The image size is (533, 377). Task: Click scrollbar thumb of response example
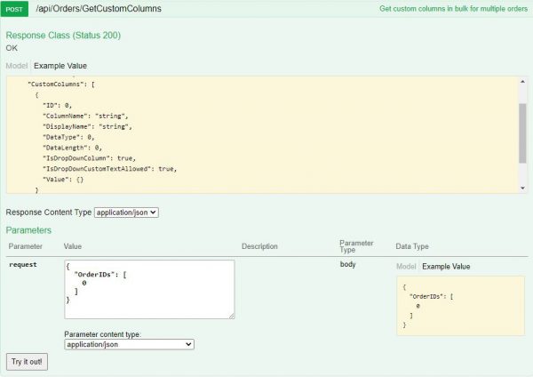coord(522,133)
